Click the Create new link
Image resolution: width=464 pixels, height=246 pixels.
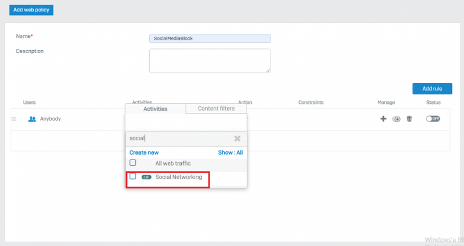tap(144, 152)
